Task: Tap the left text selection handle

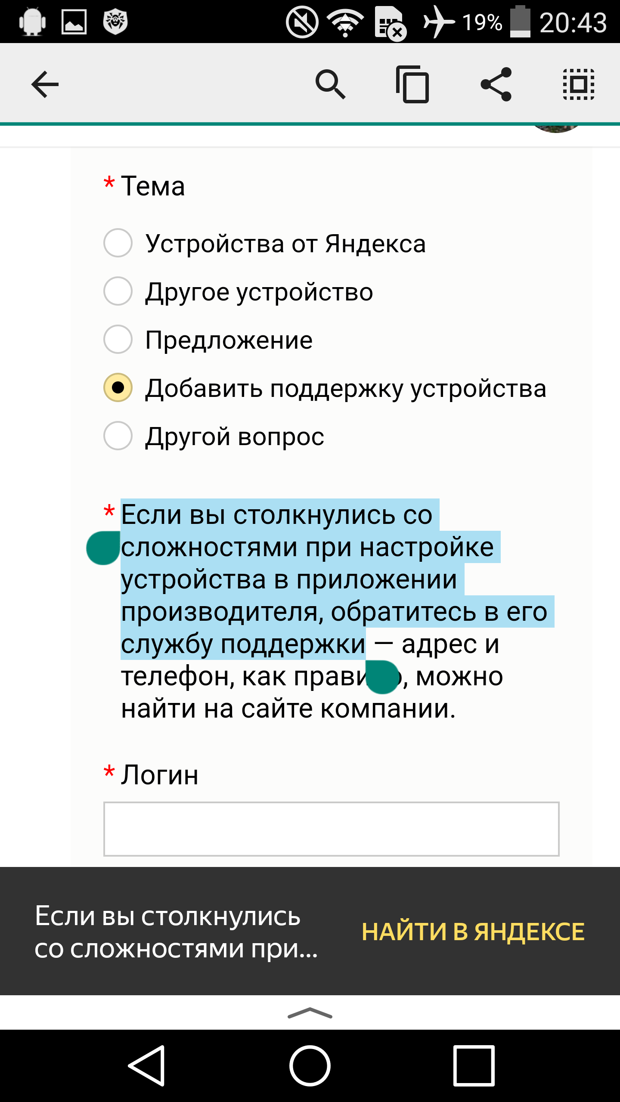Action: 102,548
